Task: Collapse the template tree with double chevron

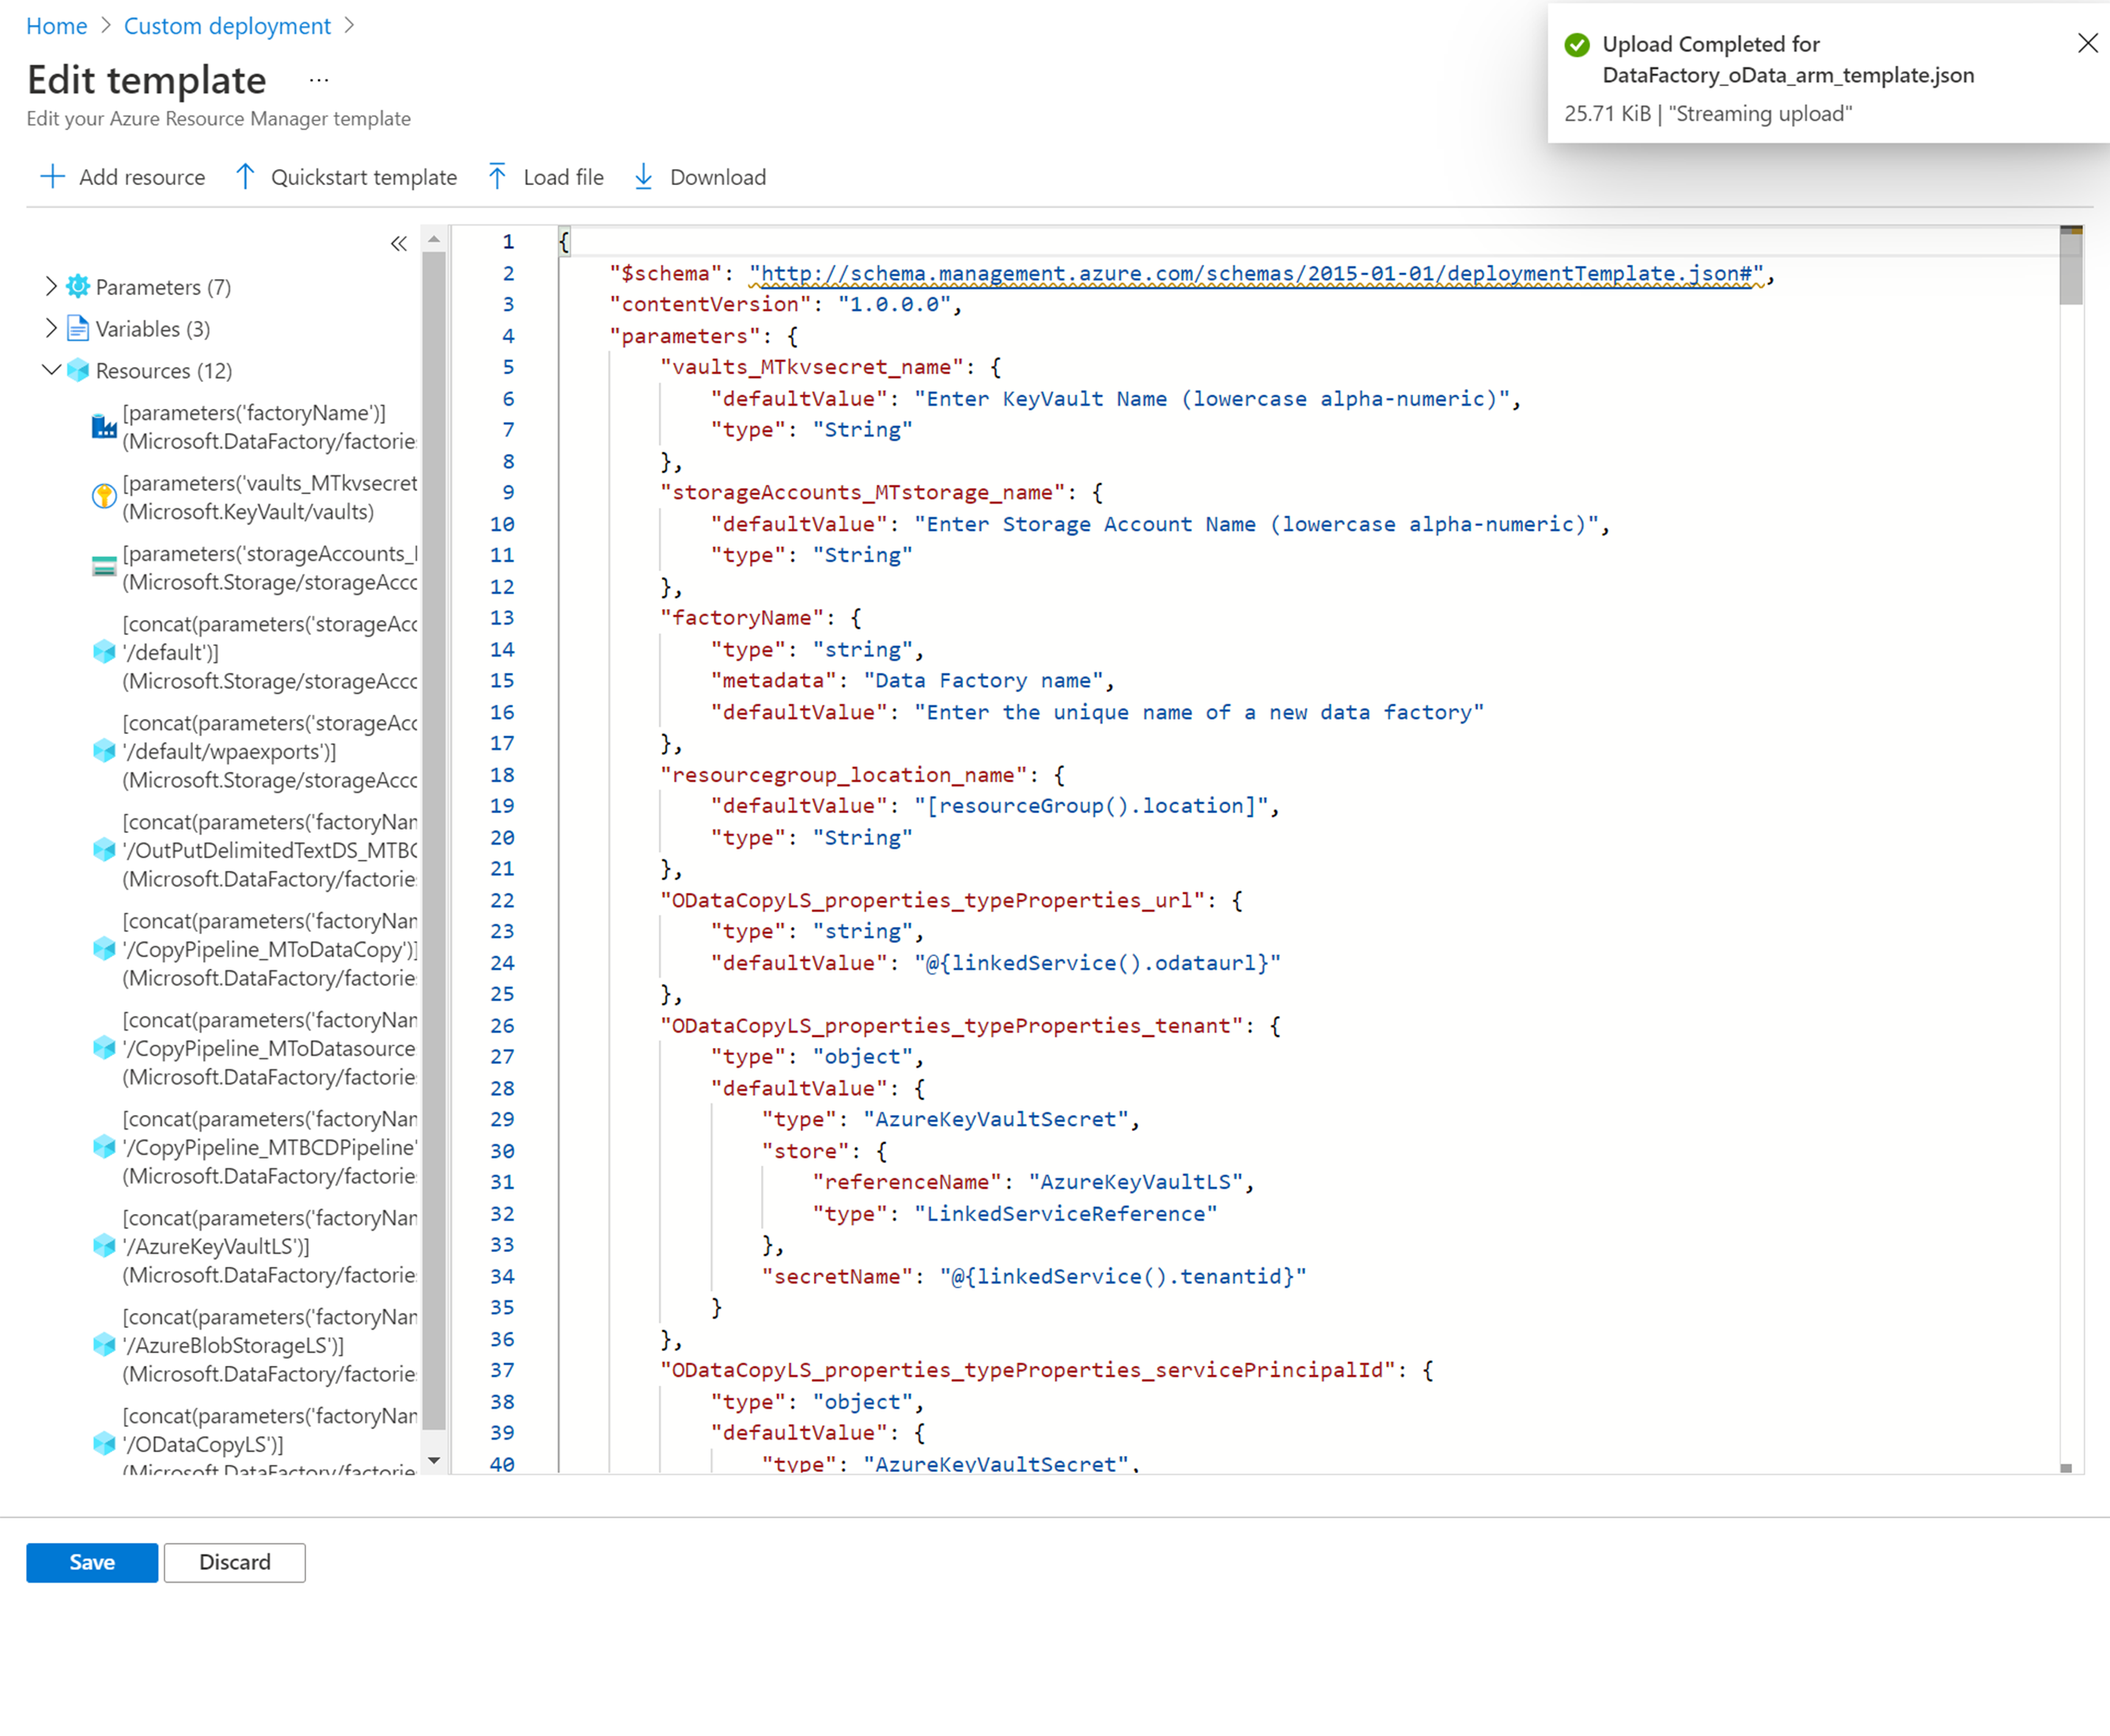Action: click(398, 243)
